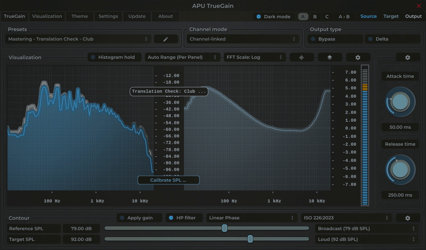Select state slot A
Screen dimensions: 426x250
(x=303, y=17)
